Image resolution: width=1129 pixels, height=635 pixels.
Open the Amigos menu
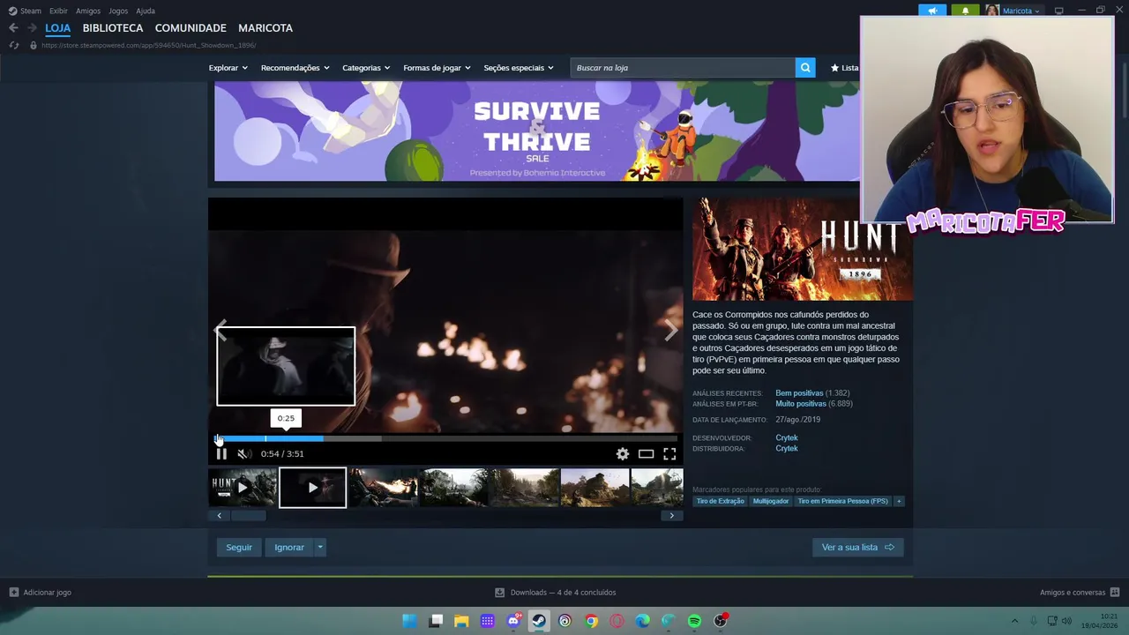tap(88, 11)
